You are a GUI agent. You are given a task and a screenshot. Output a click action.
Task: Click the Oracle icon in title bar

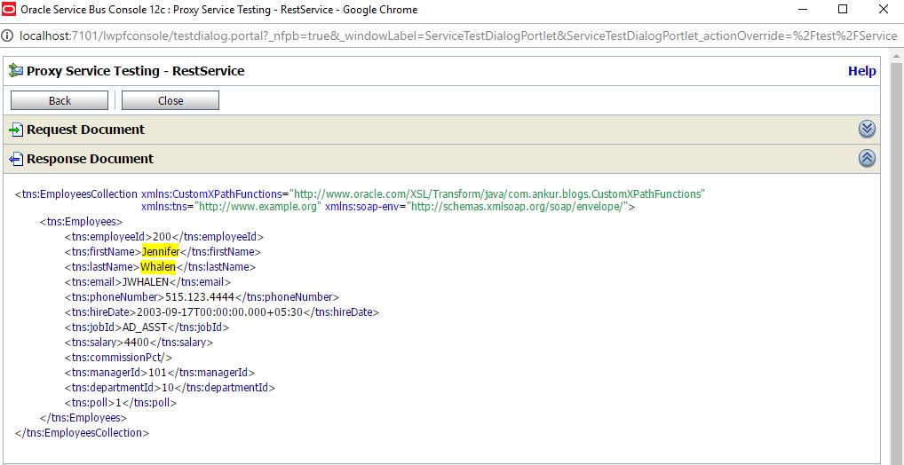pos(9,9)
